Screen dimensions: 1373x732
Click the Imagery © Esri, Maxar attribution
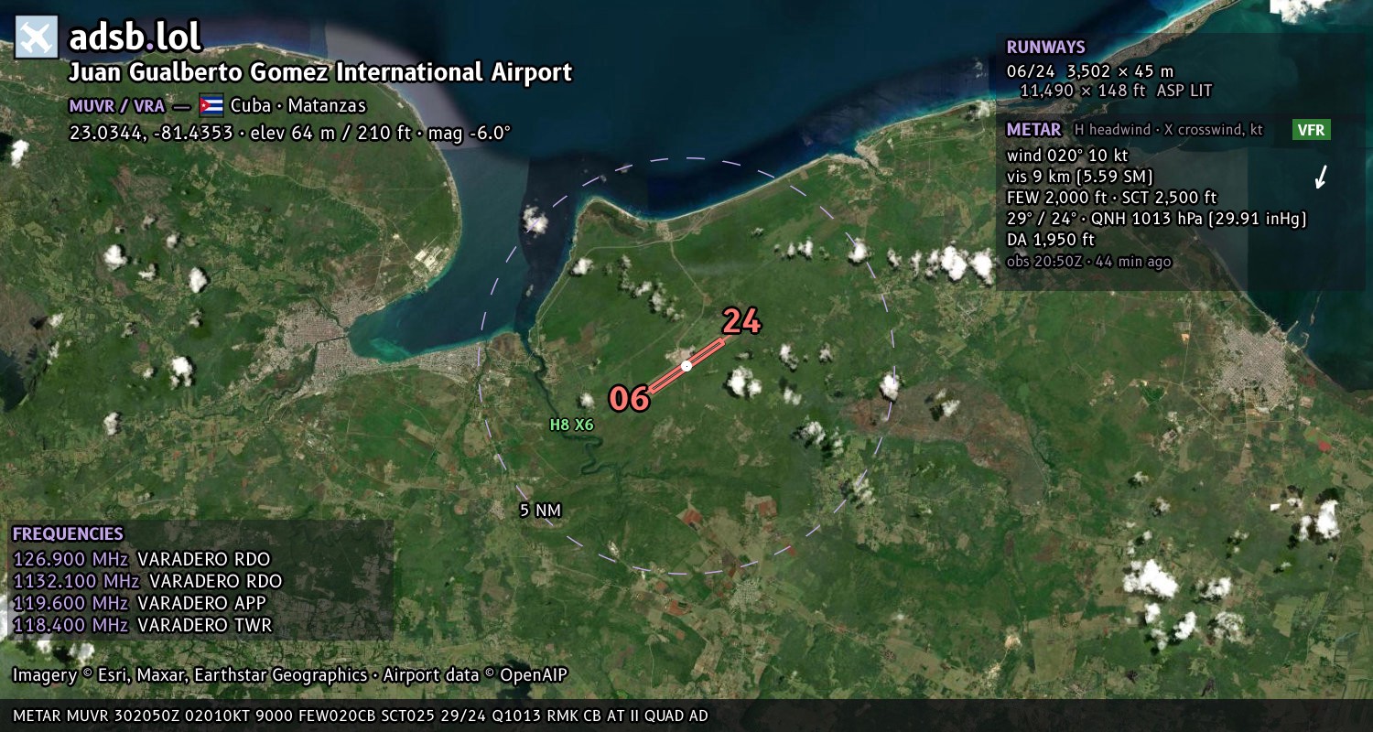coord(189,675)
